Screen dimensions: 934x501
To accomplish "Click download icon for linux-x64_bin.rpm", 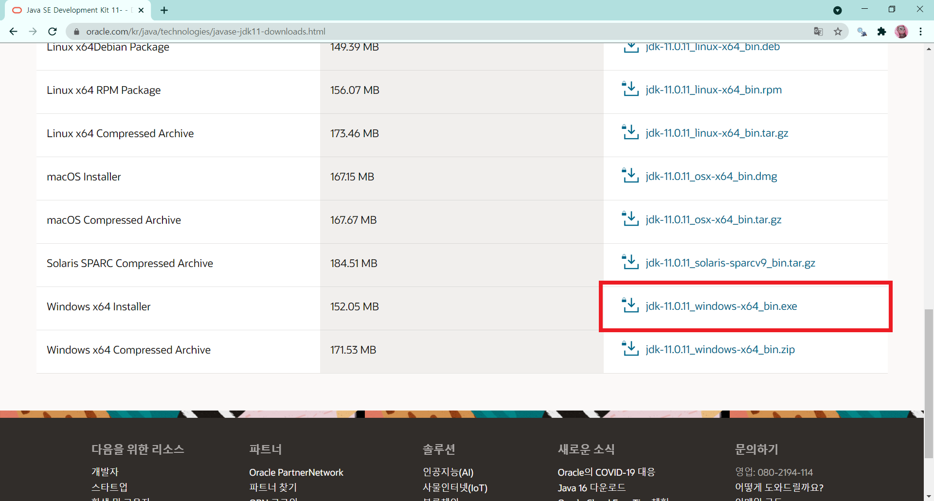I will [630, 89].
